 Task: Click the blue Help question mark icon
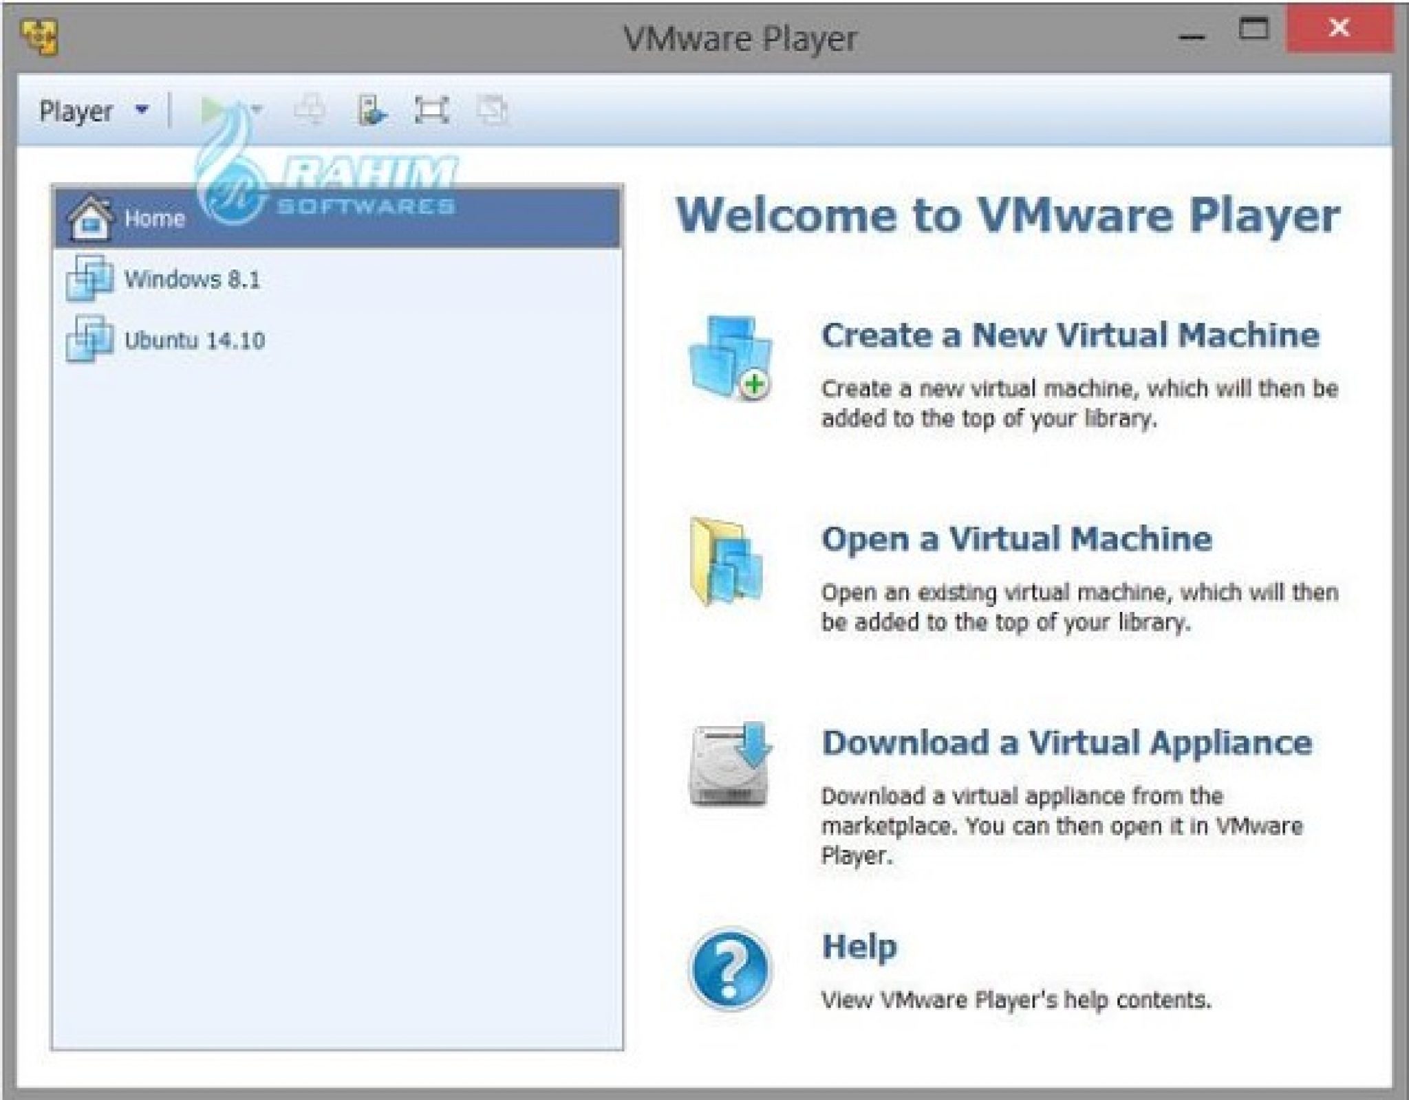(730, 969)
